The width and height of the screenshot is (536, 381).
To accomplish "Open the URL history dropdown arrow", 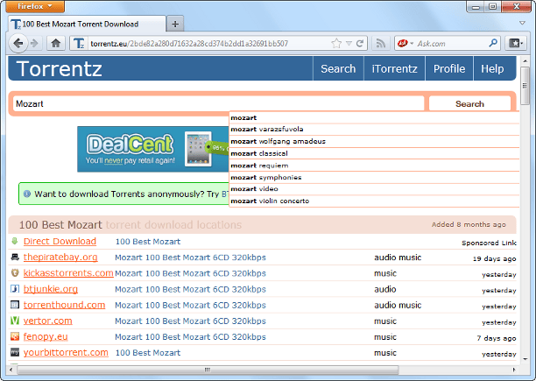I will (x=349, y=44).
